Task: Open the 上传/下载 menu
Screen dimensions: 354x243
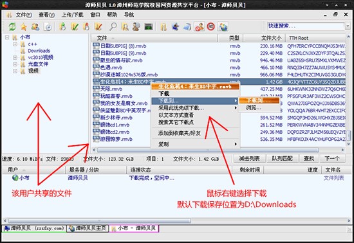Action: point(73,15)
